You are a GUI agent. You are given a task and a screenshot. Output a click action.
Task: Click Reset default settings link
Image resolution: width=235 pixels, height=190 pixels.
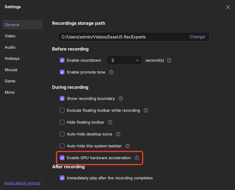click(22, 183)
